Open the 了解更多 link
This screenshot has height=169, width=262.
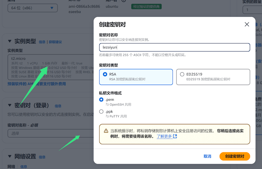tap(164, 136)
